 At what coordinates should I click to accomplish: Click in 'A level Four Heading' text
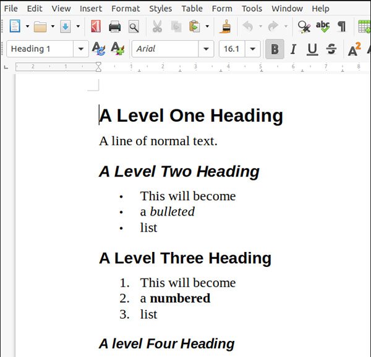coord(166,343)
